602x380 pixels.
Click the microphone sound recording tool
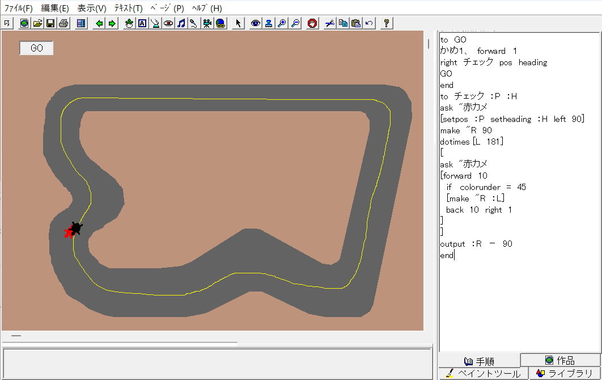[x=194, y=23]
